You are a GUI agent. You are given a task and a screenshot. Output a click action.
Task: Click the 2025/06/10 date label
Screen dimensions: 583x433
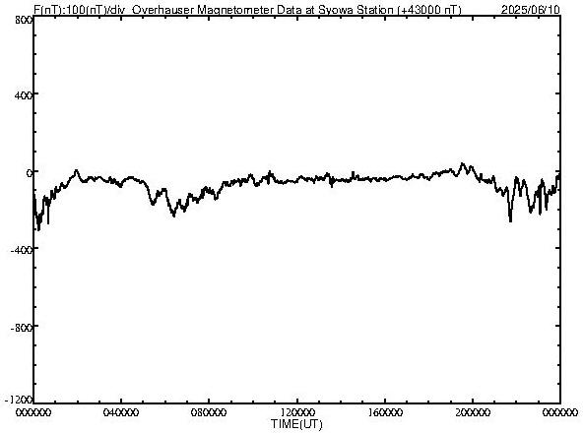(x=530, y=10)
